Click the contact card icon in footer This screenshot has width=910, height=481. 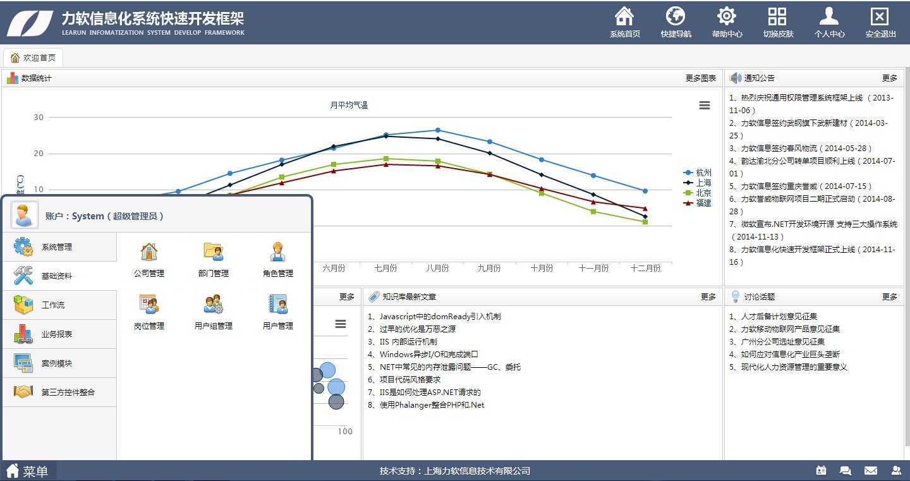(822, 470)
